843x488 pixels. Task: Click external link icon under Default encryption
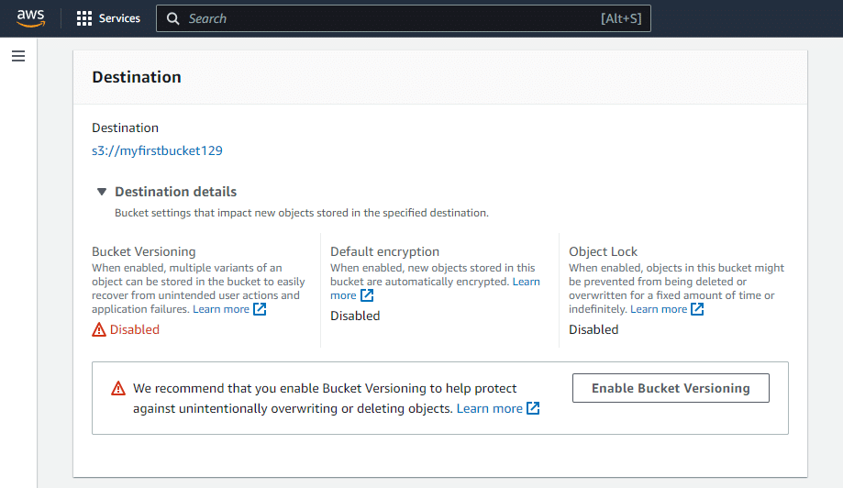click(367, 295)
